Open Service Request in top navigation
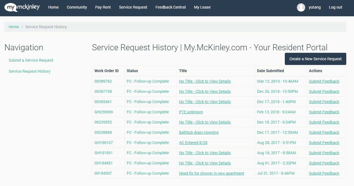This screenshot has height=186, width=354. pos(133,7)
